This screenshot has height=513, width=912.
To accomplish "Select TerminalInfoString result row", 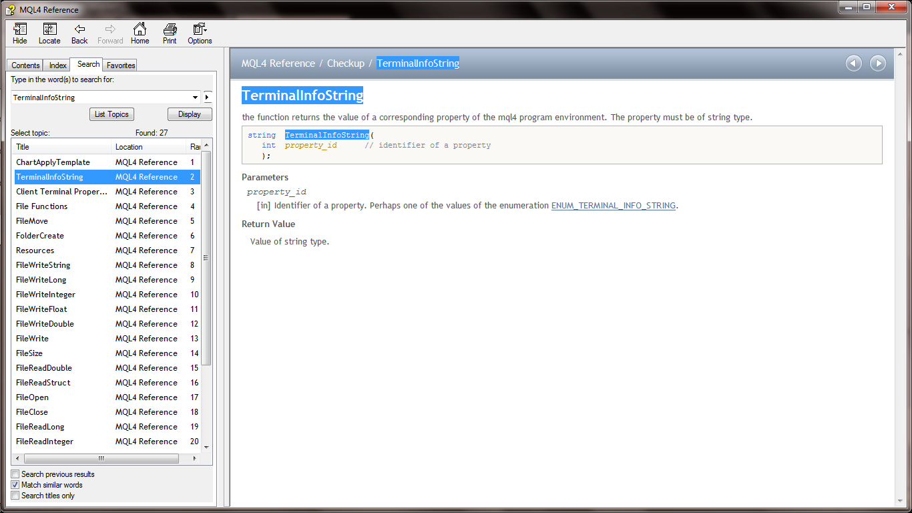I will click(x=107, y=177).
